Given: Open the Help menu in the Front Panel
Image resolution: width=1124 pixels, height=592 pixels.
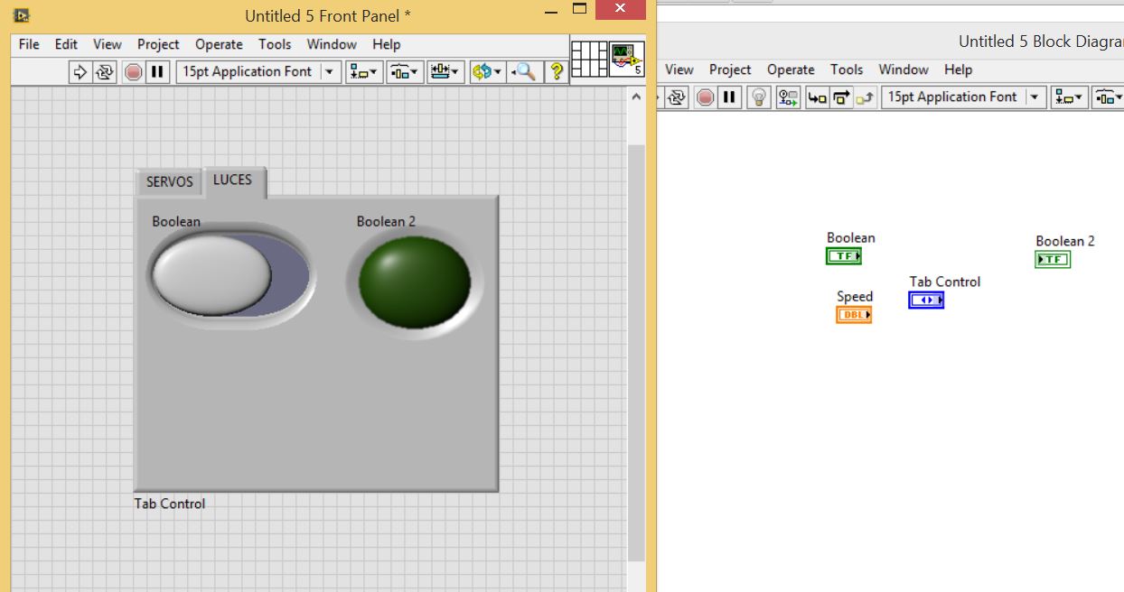Looking at the screenshot, I should pos(386,44).
